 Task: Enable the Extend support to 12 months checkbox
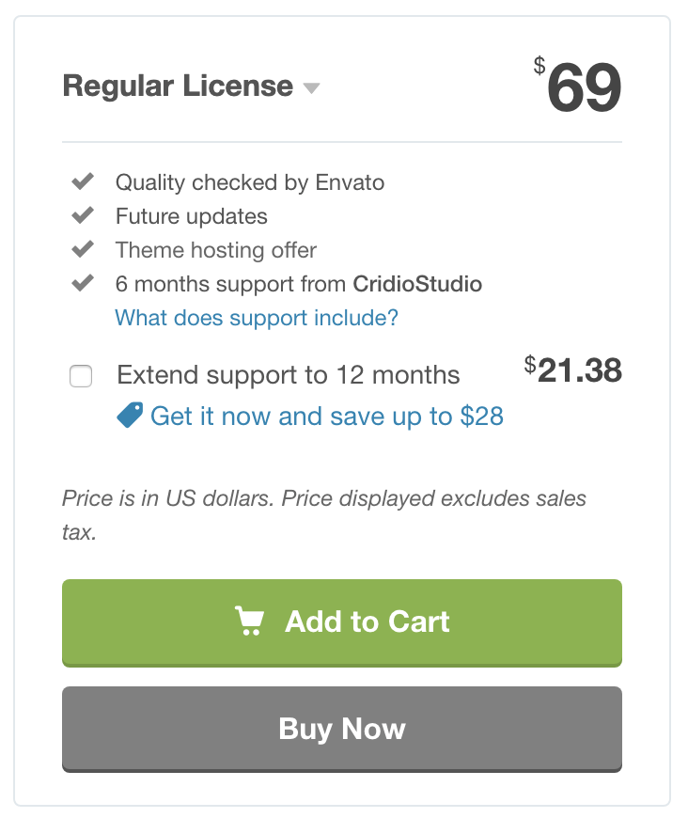point(81,375)
